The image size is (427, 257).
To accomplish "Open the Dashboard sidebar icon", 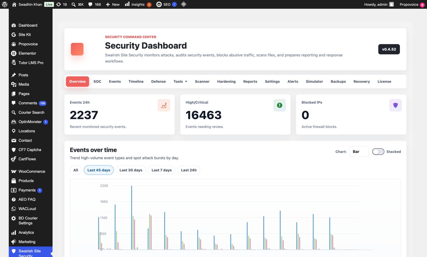I will coord(14,25).
